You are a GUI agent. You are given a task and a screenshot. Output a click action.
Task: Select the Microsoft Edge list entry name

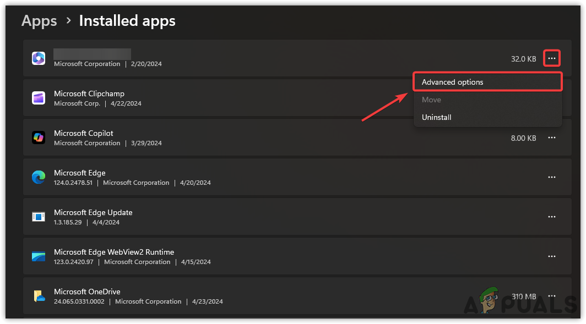click(x=80, y=173)
